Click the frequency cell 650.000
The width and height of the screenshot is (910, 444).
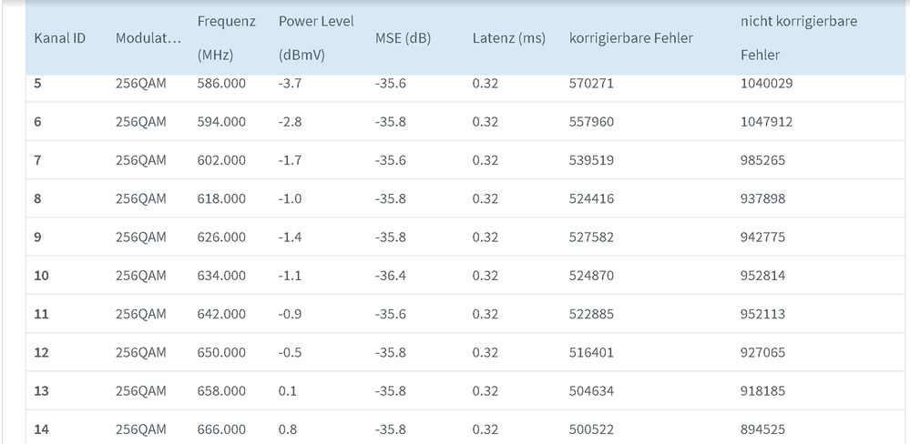221,352
